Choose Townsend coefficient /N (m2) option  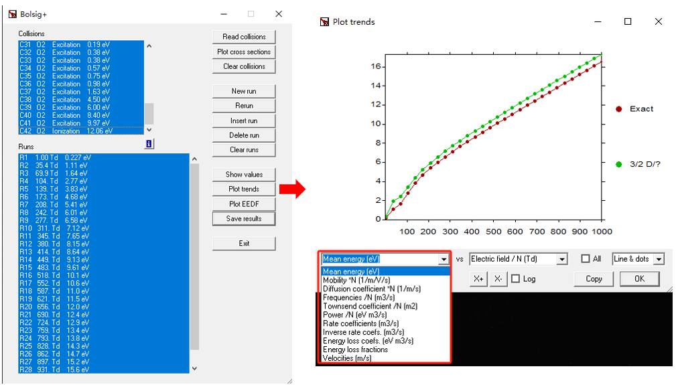(385, 306)
